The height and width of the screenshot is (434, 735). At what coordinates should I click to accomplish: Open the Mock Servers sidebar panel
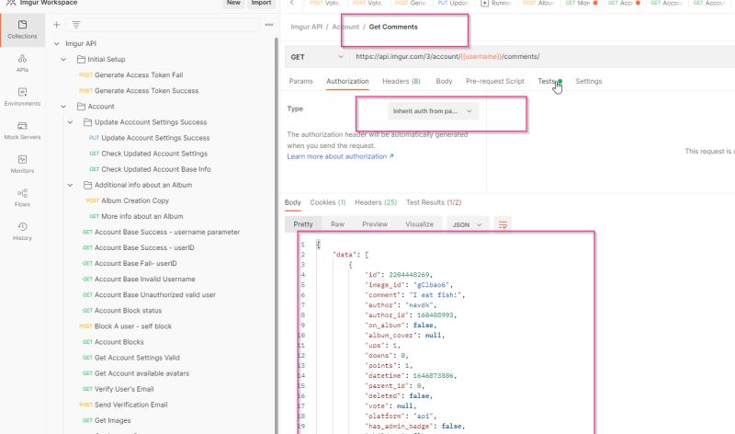[x=22, y=131]
